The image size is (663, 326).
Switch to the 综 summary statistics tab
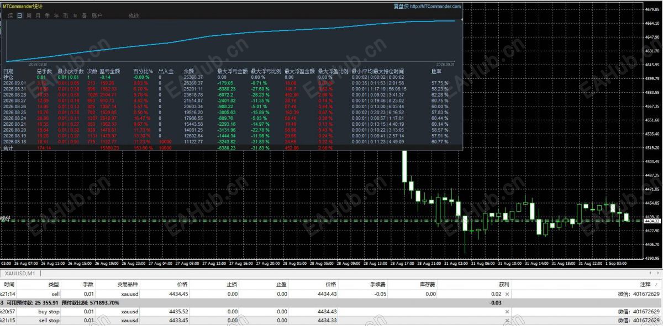[10, 16]
